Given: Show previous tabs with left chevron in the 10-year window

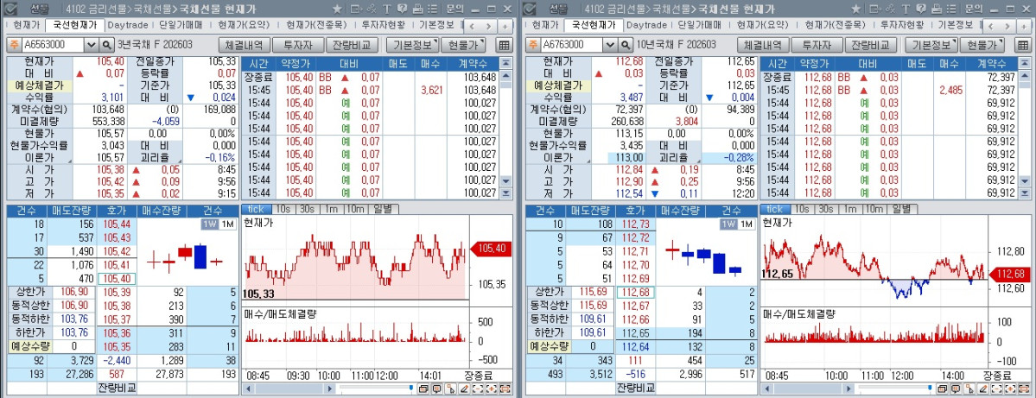Looking at the screenshot, I should coord(990,26).
